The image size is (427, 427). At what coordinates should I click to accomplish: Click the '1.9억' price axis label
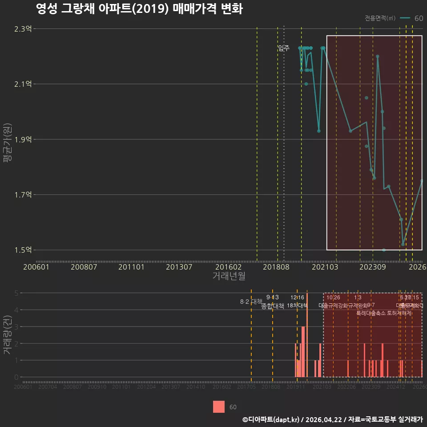point(23,139)
